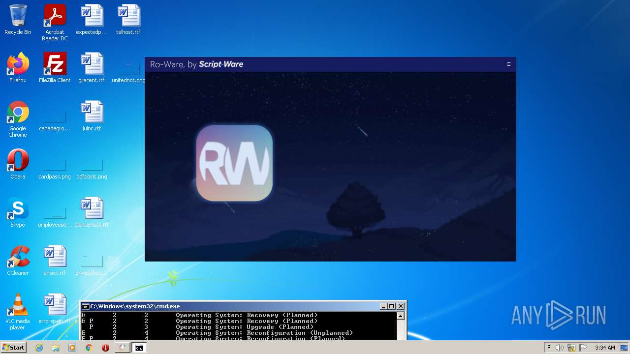The image size is (630, 354).
Task: Click 'Operating System: Reconfiguration (Unplanned)' line
Action: tap(264, 333)
